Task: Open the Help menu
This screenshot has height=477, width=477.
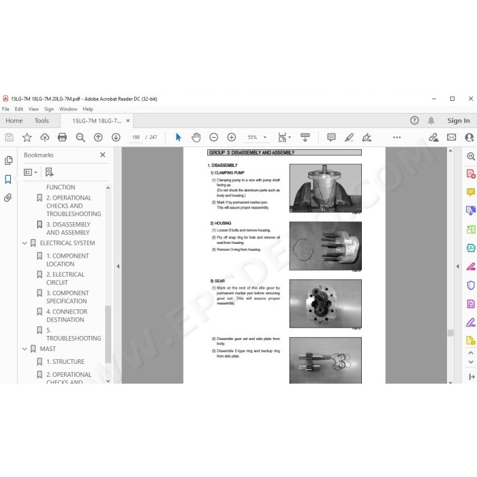Action: [x=88, y=109]
